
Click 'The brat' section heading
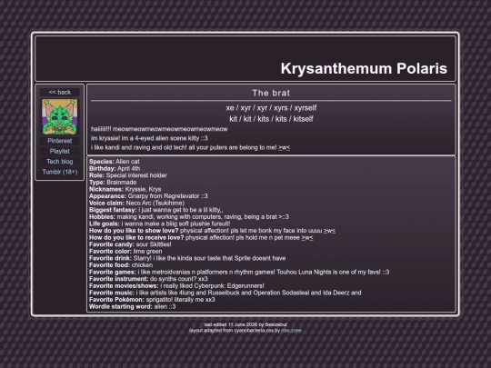[271, 93]
